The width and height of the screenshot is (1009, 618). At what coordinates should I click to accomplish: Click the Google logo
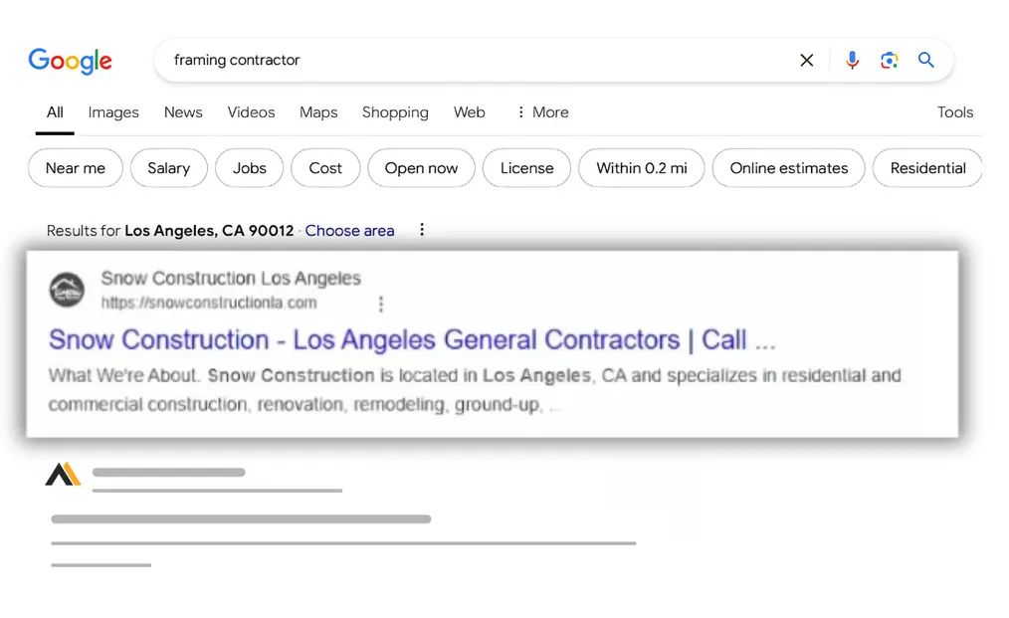(70, 61)
